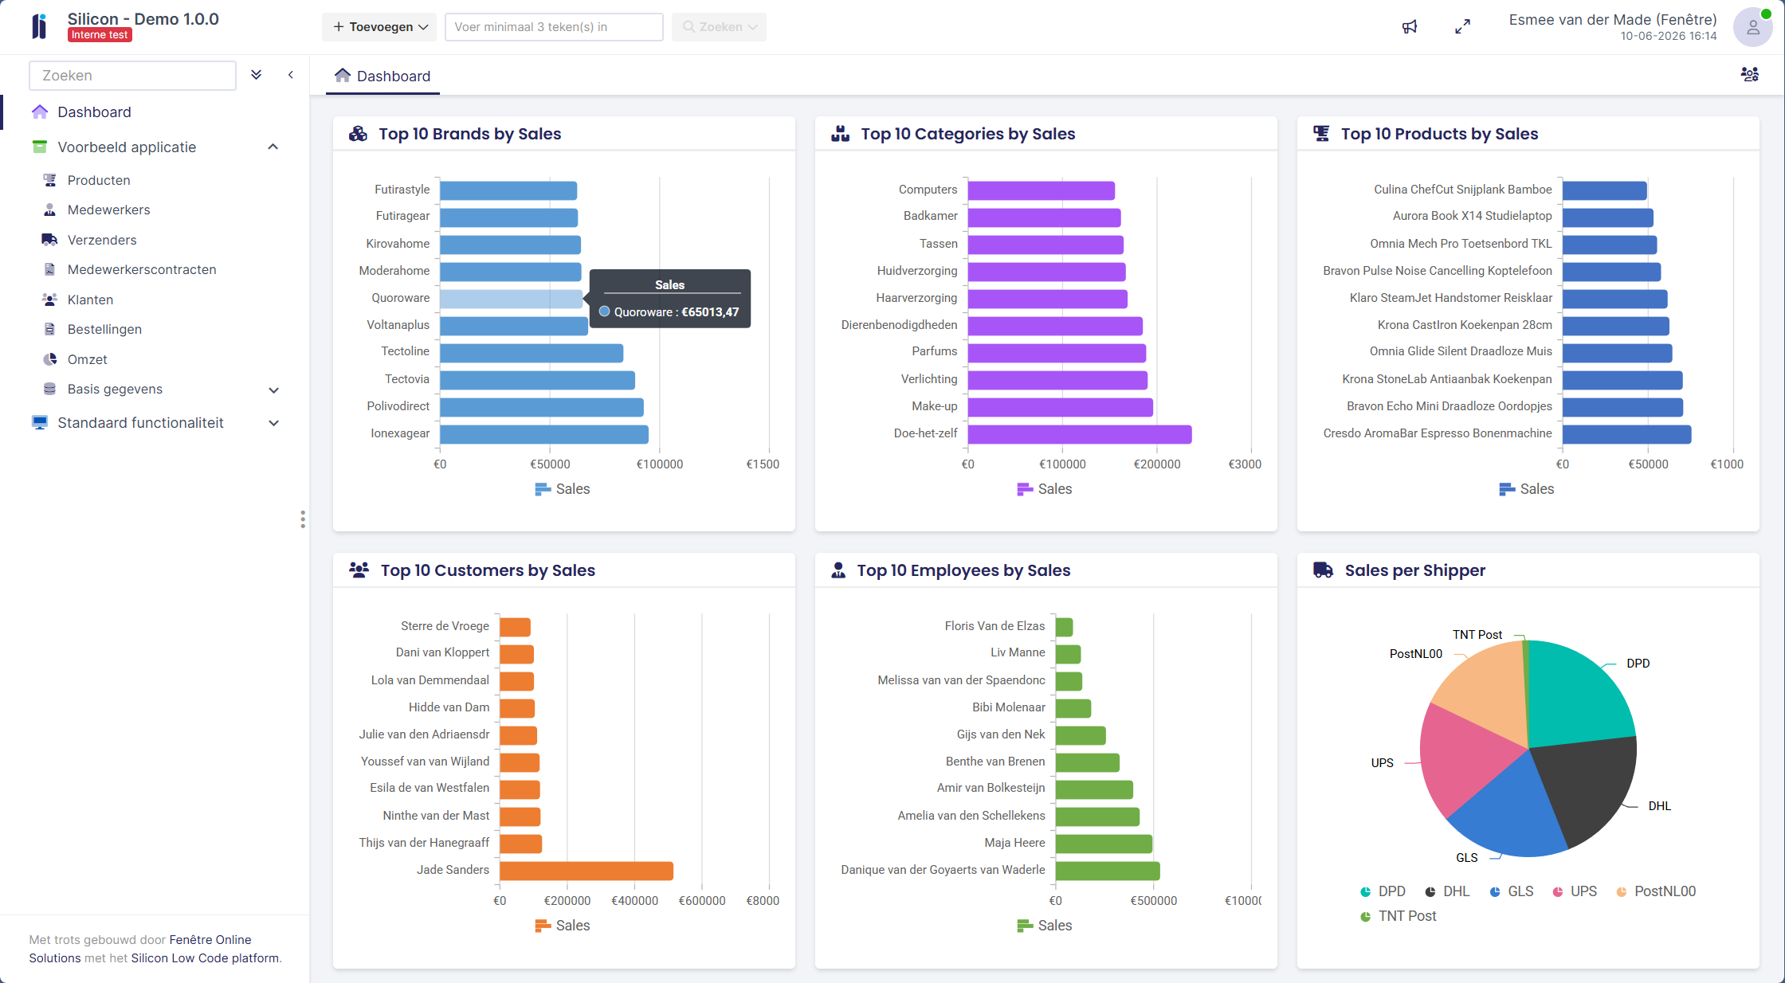The image size is (1785, 983).
Task: Click the Top 10 Brands cubes icon
Action: (x=358, y=134)
